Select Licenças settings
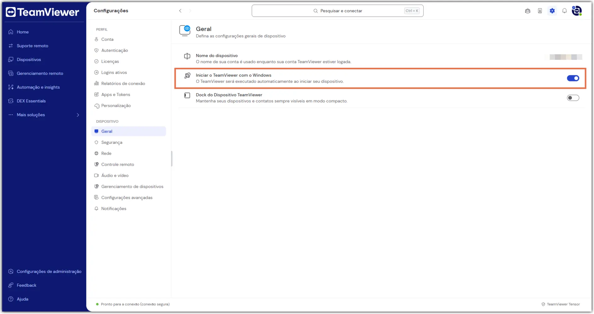The width and height of the screenshot is (594, 314). pos(110,62)
